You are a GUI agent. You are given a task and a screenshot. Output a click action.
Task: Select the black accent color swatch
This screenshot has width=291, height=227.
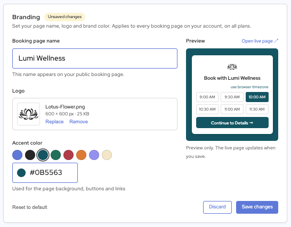(x=30, y=155)
